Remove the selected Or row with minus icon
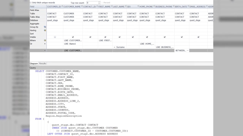This screenshot has height=136, width=243. pyautogui.click(x=45, y=50)
